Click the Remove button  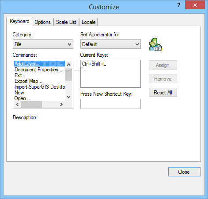tap(163, 79)
